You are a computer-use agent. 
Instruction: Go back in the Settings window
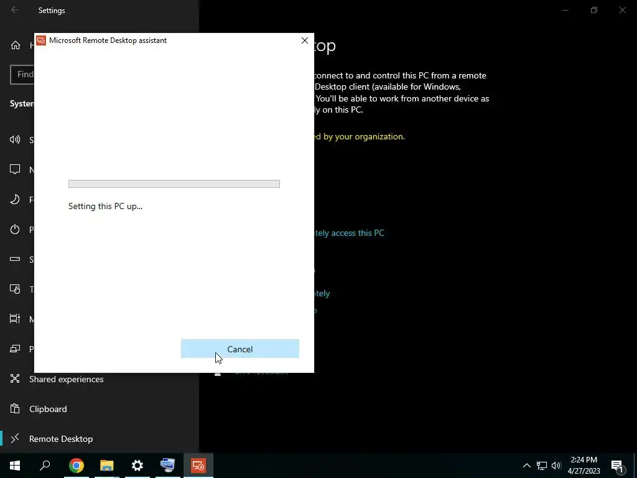[x=15, y=10]
